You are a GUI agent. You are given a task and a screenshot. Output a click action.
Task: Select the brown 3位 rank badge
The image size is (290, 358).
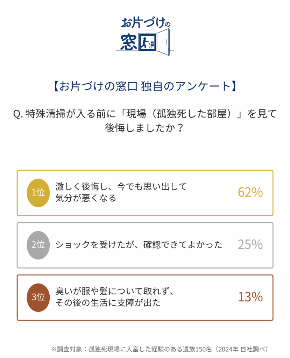tap(38, 298)
